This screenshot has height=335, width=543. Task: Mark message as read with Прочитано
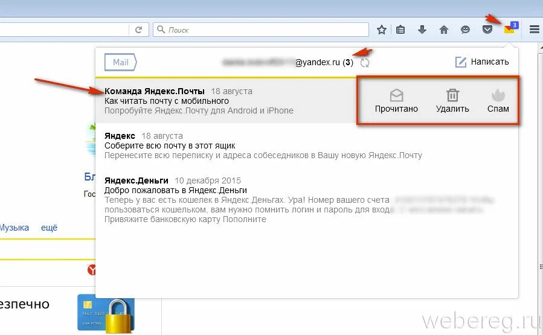pos(396,101)
